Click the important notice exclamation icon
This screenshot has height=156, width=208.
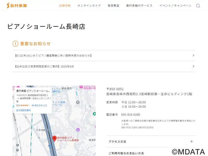point(15,44)
